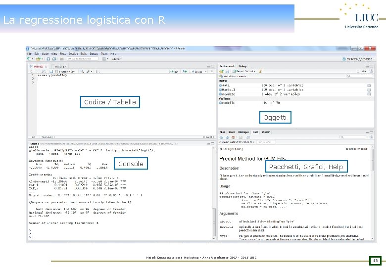Click the refresh Environment icon

point(371,71)
